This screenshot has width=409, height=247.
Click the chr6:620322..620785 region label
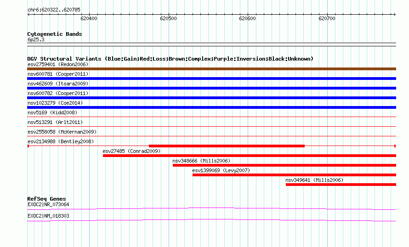54,10
